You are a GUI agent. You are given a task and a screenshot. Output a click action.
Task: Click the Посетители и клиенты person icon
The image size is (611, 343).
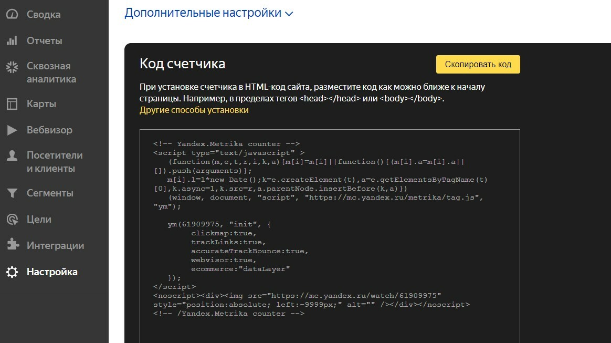point(12,155)
